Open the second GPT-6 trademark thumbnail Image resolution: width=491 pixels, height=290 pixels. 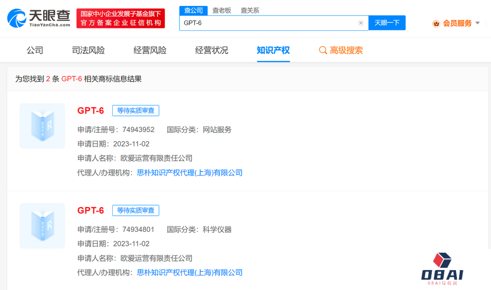pyautogui.click(x=42, y=226)
